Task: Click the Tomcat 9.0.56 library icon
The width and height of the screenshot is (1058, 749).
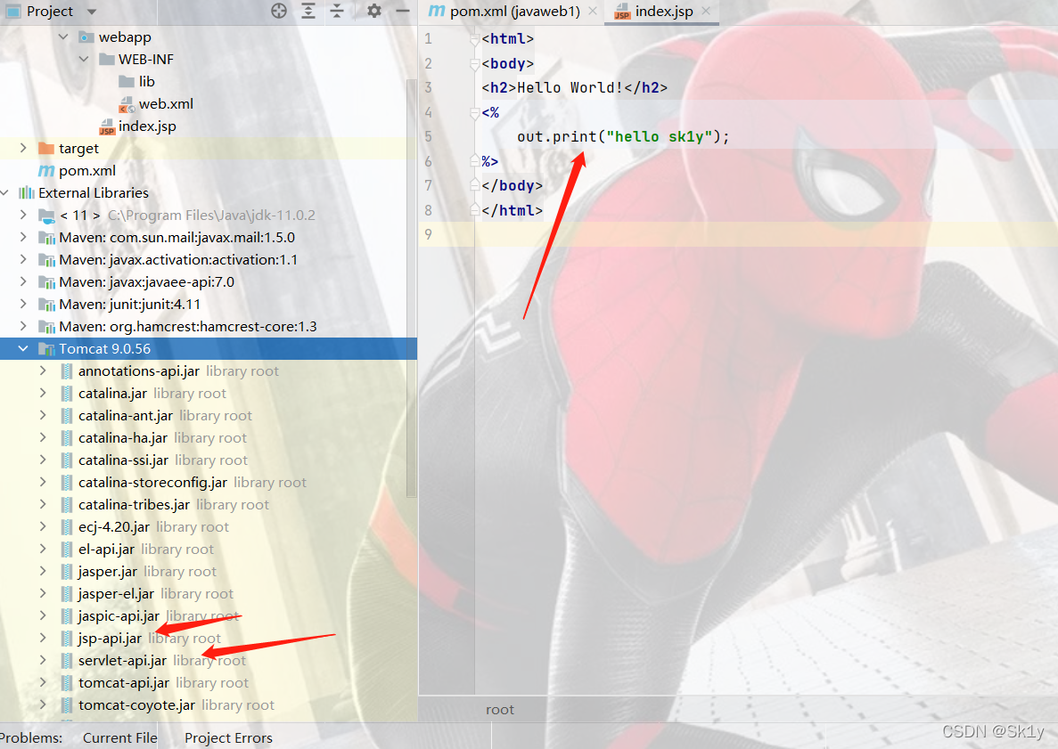Action: tap(46, 348)
